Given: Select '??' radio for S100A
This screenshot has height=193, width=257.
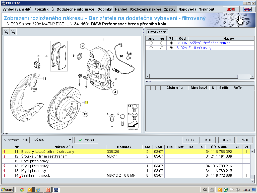Looking at the screenshot, I should click(171, 43).
